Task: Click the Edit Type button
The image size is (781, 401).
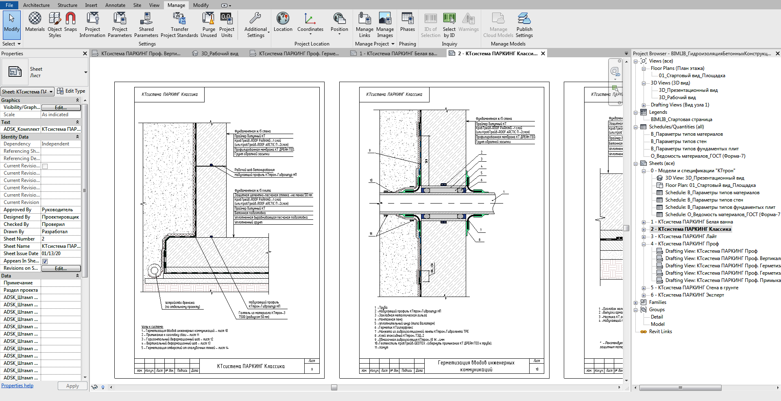Action: [x=71, y=91]
